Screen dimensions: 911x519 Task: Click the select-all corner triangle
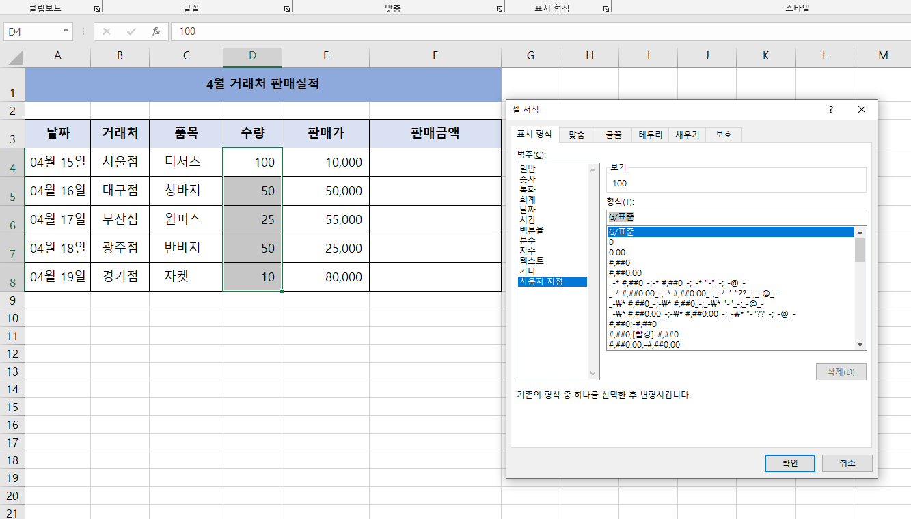click(x=15, y=57)
